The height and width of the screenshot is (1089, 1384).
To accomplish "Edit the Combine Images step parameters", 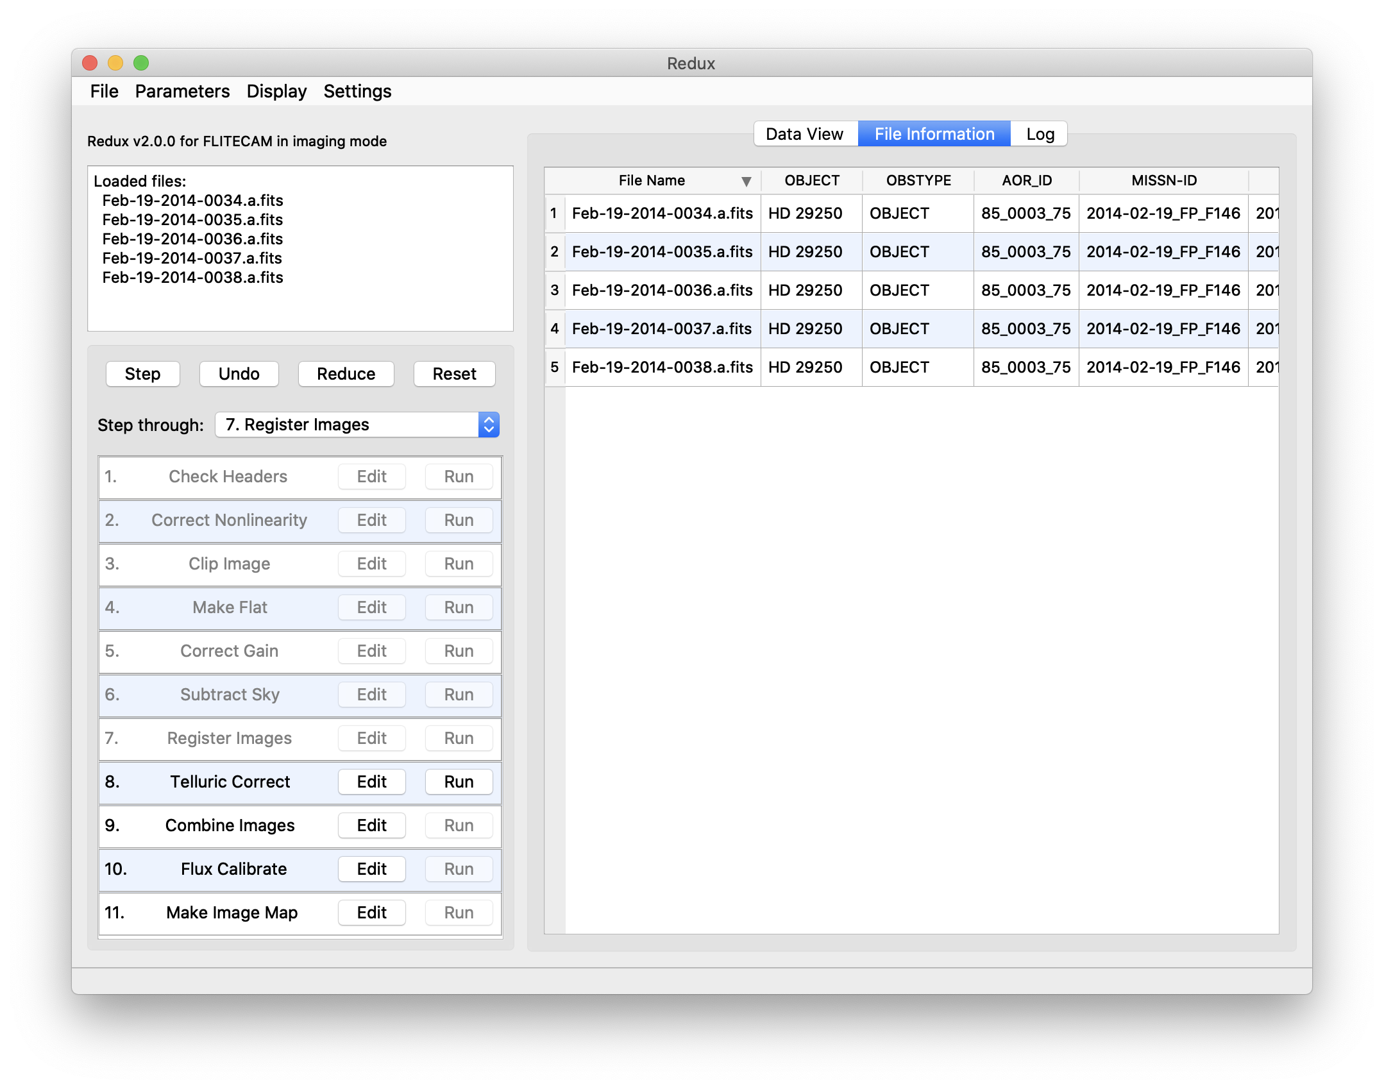I will (x=371, y=825).
